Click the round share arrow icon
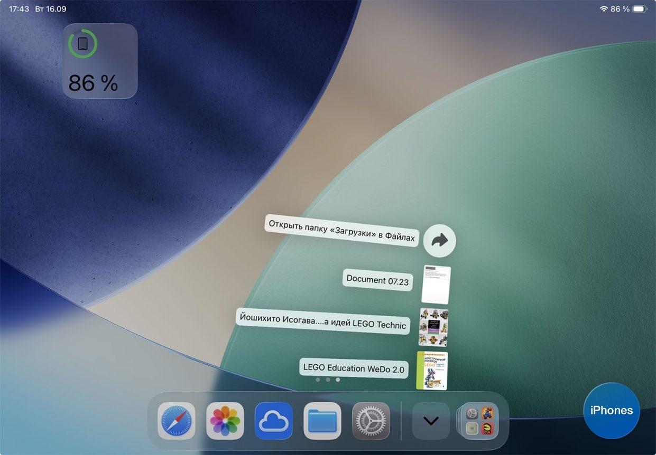This screenshot has width=656, height=455. [x=439, y=241]
